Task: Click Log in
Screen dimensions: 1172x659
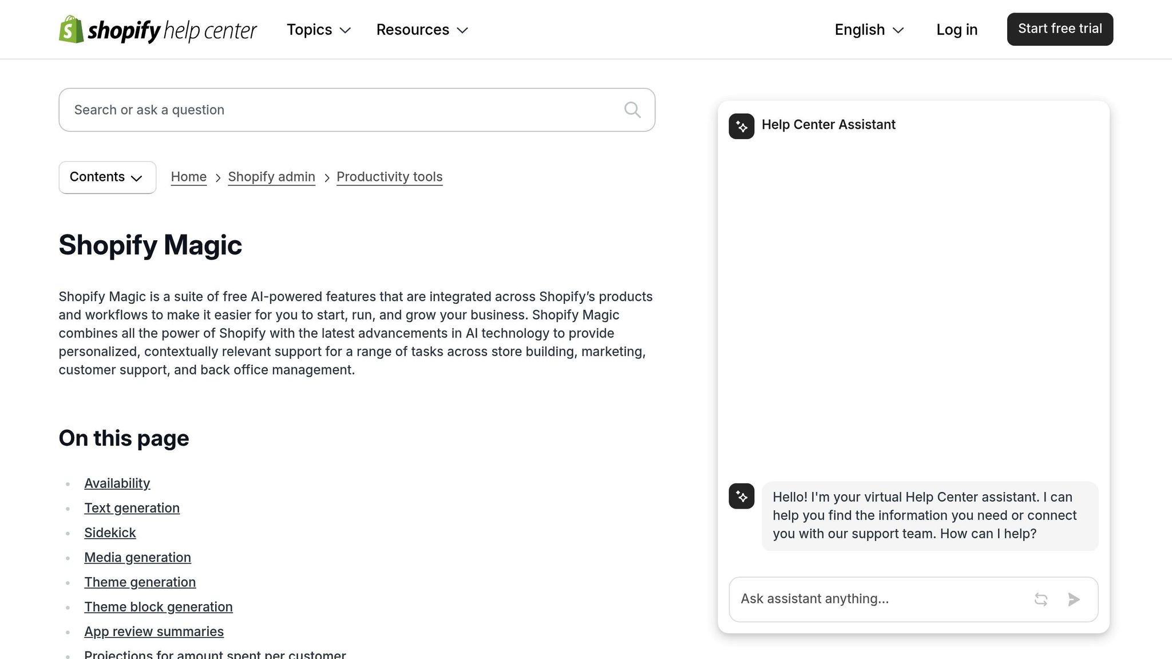Action: (957, 30)
